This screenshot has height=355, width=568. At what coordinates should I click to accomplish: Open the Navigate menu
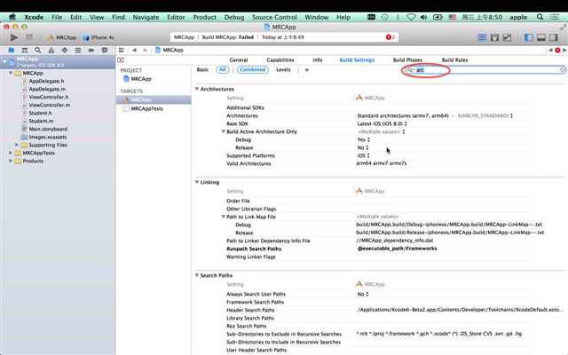pos(146,17)
